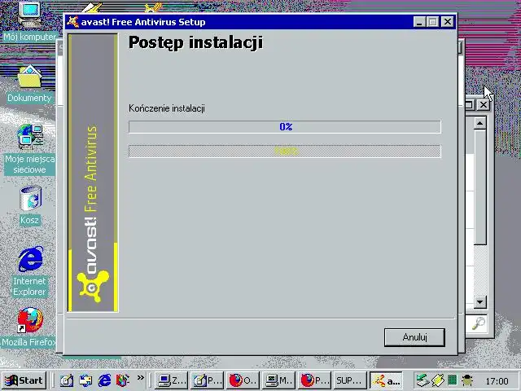Close the background window behind setup

484,105
